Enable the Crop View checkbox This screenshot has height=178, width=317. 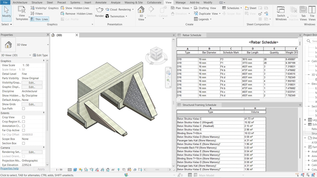pyautogui.click(x=23, y=117)
